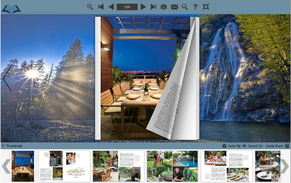The width and height of the screenshot is (291, 183).
Task: Jump to the first page
Action: point(101,7)
